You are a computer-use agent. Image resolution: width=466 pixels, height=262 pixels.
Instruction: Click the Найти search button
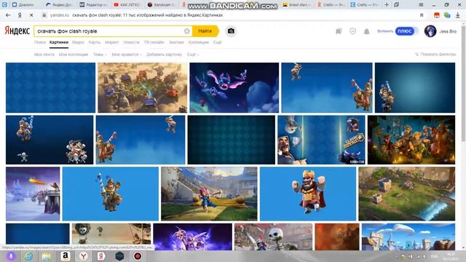coord(205,31)
